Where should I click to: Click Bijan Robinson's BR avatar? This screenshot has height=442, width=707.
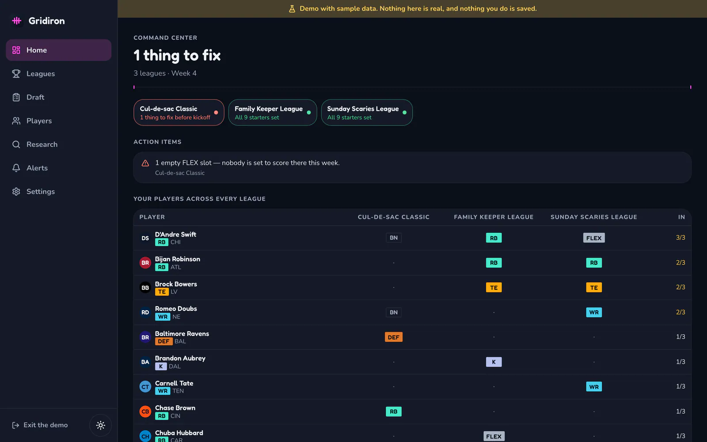145,263
